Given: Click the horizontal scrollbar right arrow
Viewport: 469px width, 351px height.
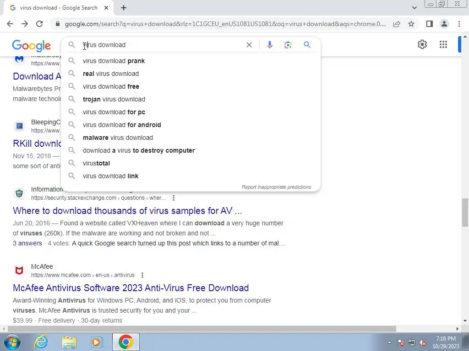Looking at the screenshot, I should (x=457, y=329).
